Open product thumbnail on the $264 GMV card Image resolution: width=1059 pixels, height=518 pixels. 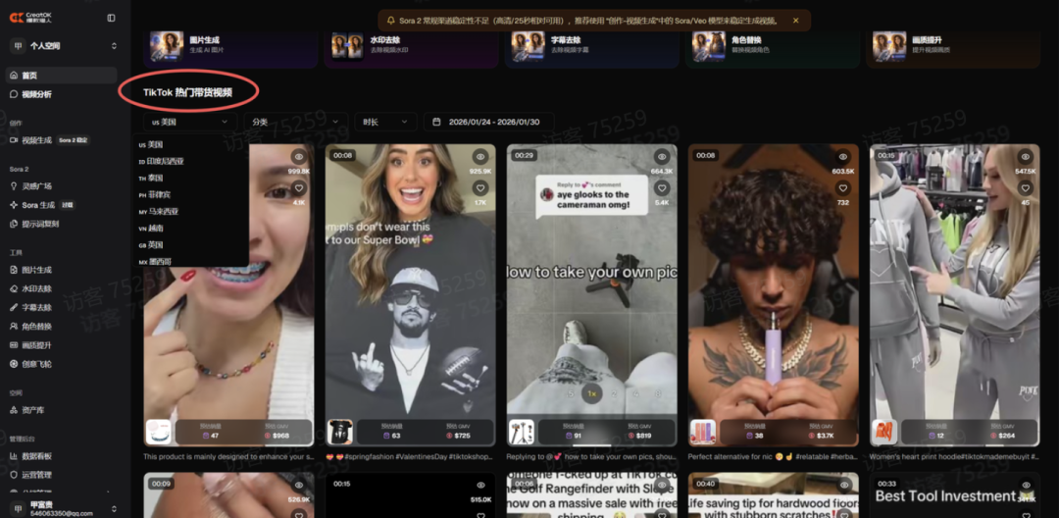pos(884,433)
